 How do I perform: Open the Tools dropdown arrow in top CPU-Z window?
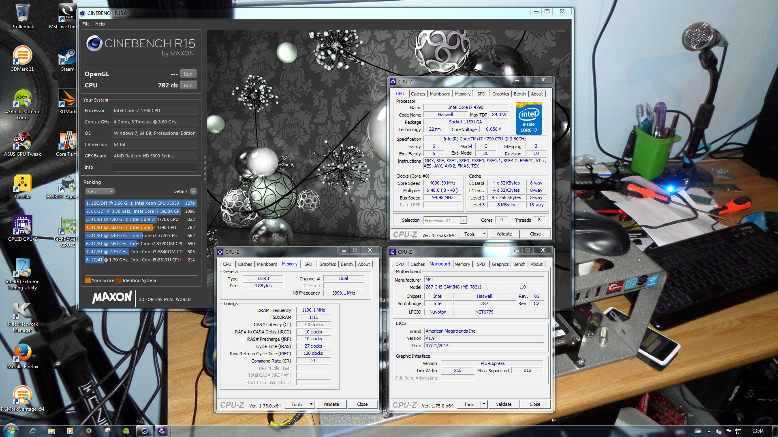click(x=484, y=234)
